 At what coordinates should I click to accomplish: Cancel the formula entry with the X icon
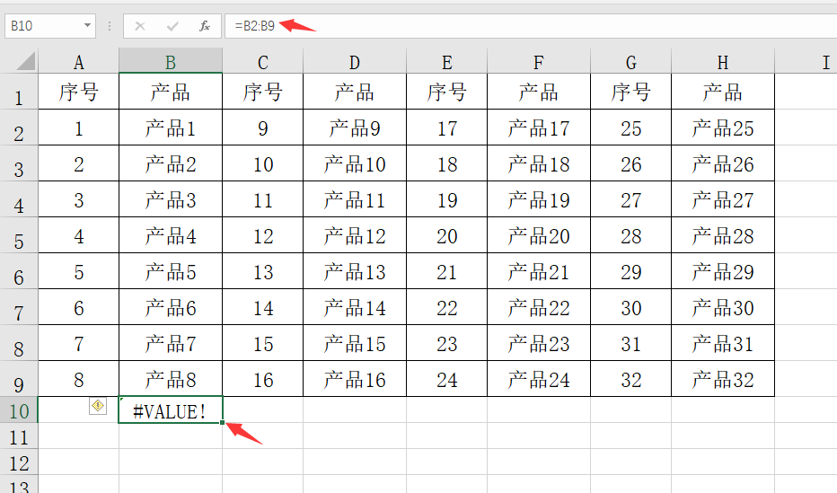pos(140,26)
